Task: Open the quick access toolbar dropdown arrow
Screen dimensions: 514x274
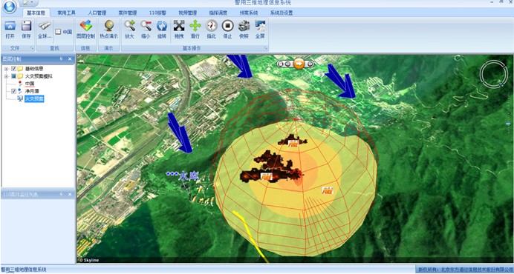Action: coord(32,3)
